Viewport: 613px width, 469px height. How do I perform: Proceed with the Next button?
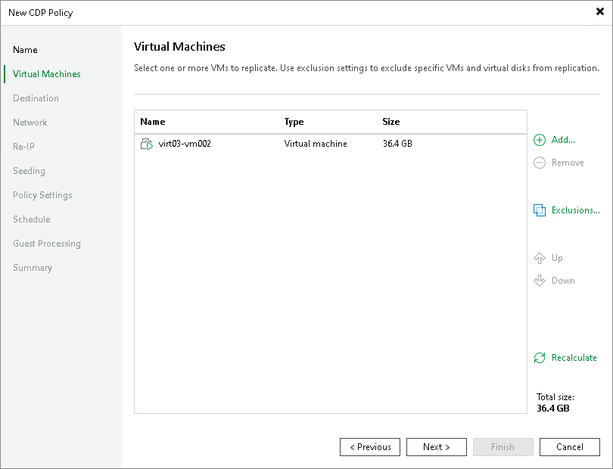[x=437, y=447]
